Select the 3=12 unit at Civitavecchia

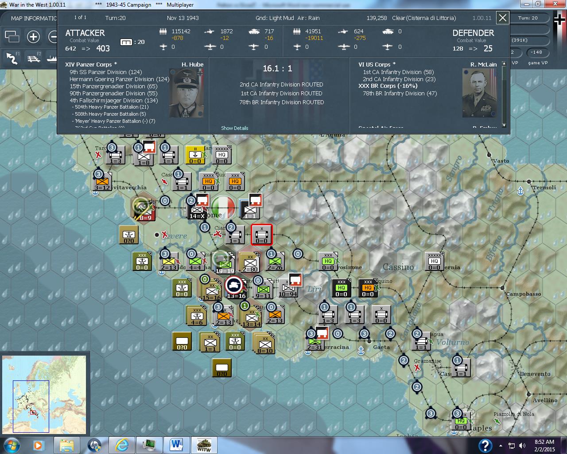click(x=102, y=181)
